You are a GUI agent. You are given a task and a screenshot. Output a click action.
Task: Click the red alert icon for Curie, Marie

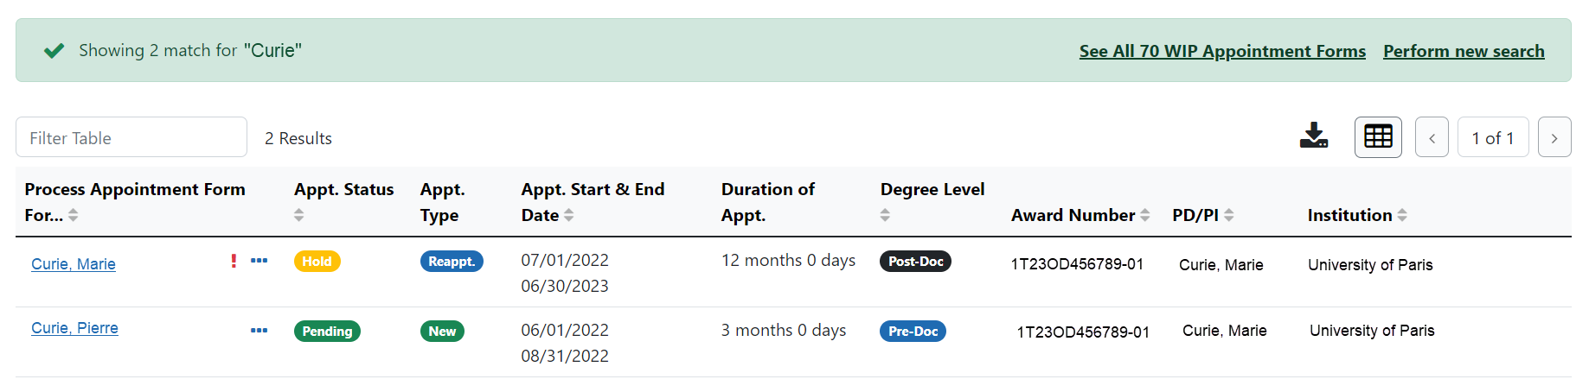(234, 260)
